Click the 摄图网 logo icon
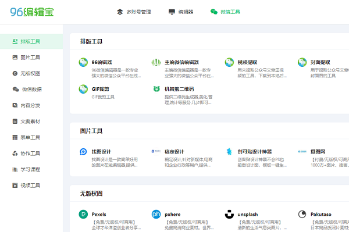Image resolution: width=349 pixels, height=232 pixels. pos(302,152)
